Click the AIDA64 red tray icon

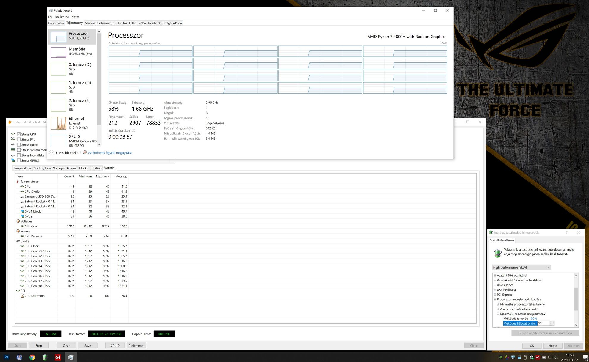coord(538,357)
